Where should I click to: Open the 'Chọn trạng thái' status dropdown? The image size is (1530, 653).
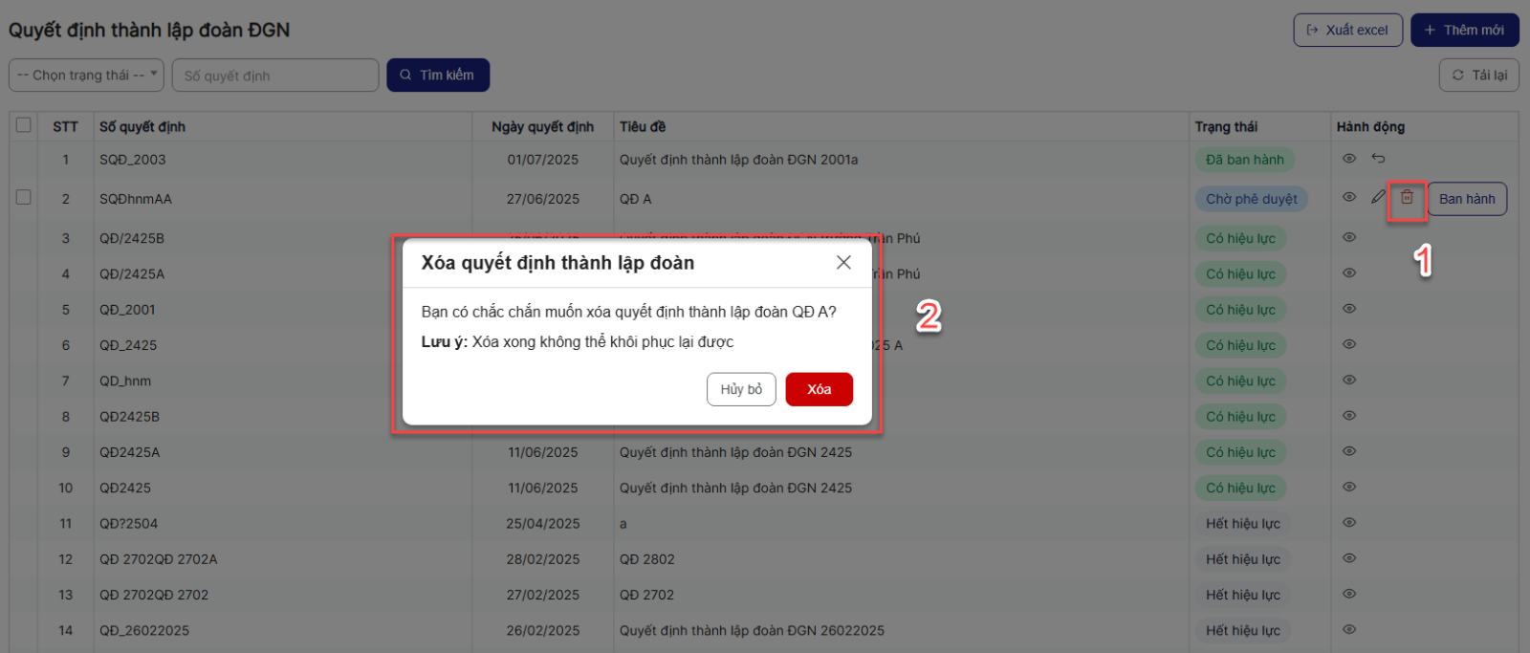[86, 76]
